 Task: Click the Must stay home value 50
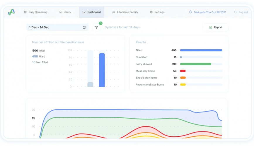[175, 71]
